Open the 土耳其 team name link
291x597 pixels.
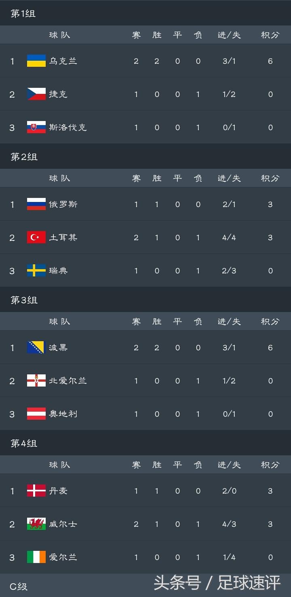63,238
